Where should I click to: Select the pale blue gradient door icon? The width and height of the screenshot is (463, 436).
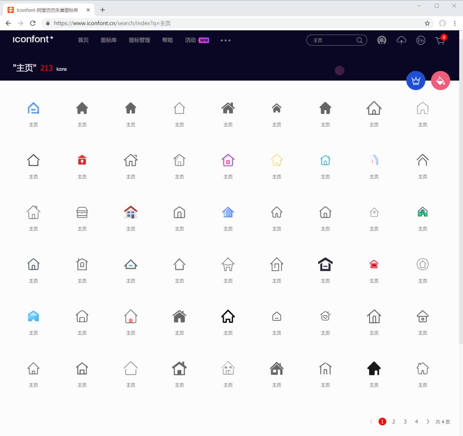coord(374,160)
